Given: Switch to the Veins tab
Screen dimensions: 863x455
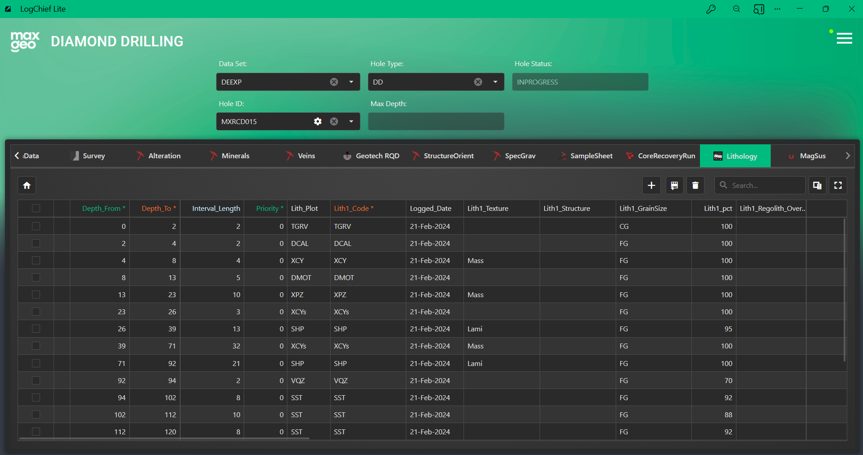Looking at the screenshot, I should point(301,156).
